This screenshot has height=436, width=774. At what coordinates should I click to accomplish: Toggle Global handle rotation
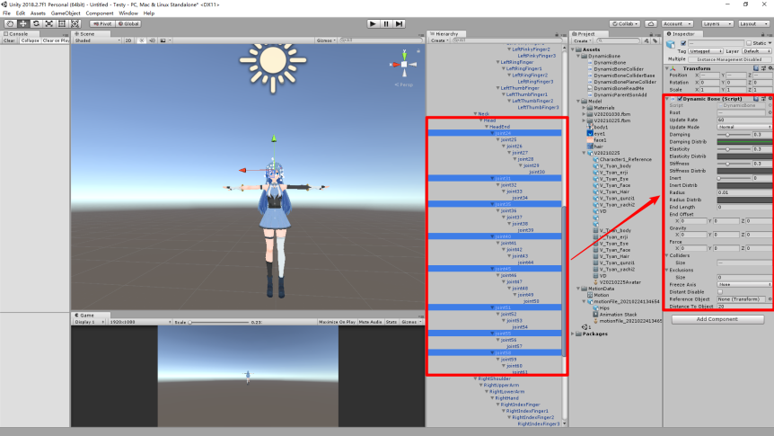click(128, 23)
